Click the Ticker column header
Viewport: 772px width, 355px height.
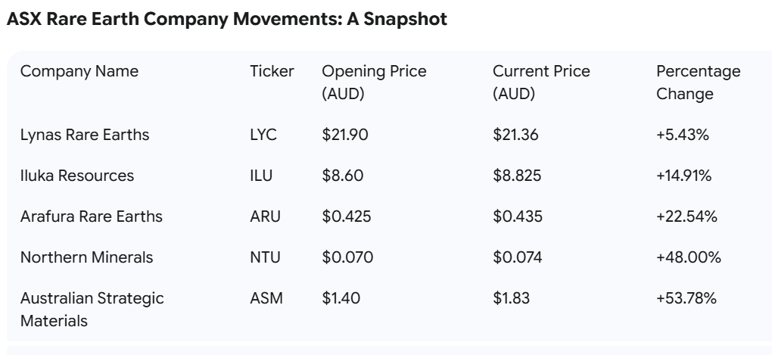point(272,72)
